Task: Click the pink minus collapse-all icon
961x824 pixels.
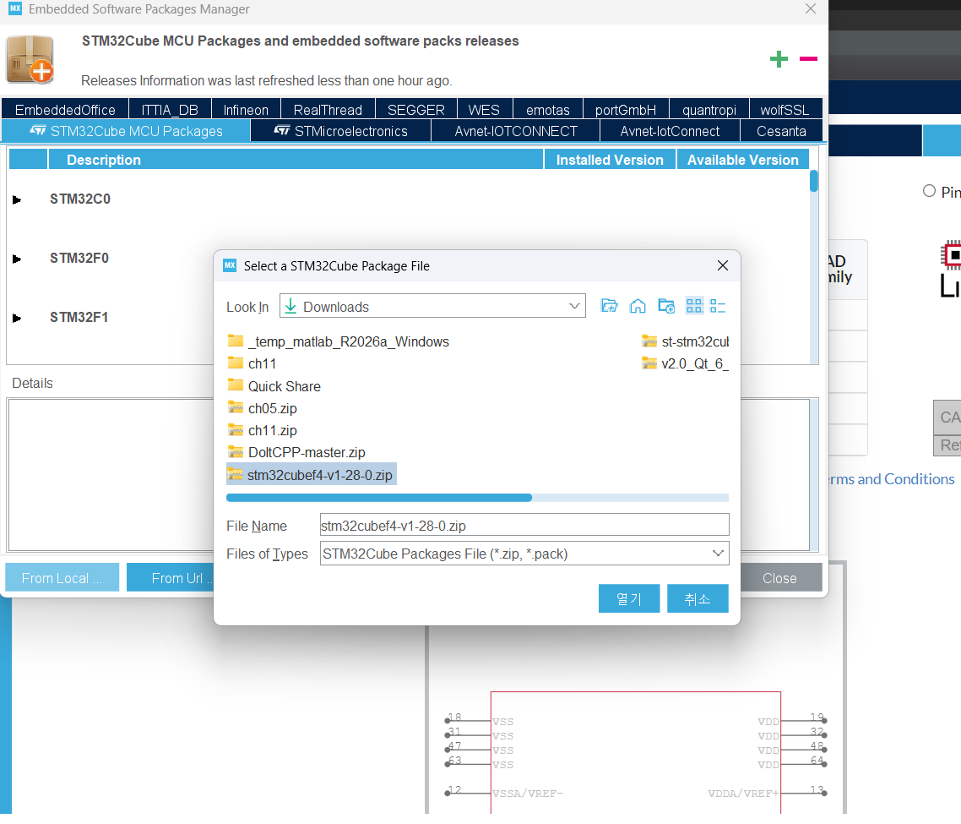Action: coord(808,59)
